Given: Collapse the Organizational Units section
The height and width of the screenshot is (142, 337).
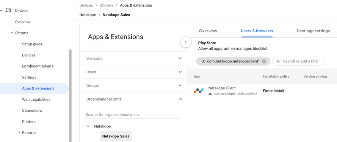Looking at the screenshot, I should tap(180, 99).
